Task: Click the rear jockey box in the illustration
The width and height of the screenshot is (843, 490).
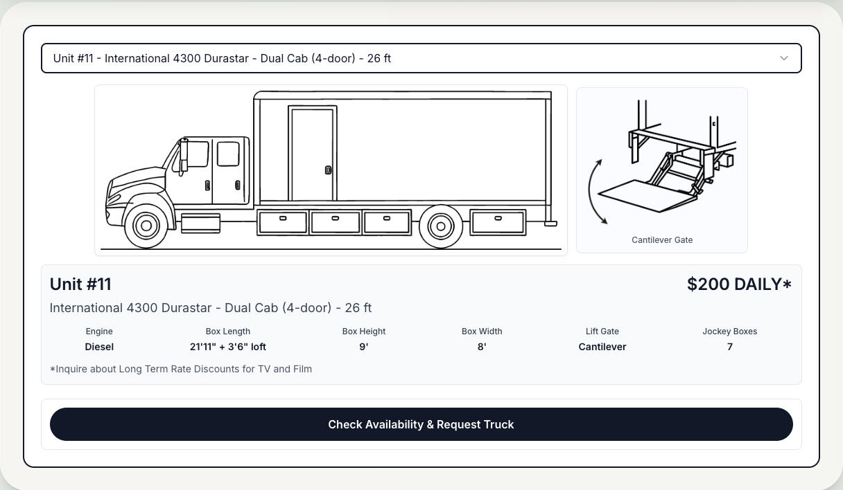Action: [x=497, y=221]
